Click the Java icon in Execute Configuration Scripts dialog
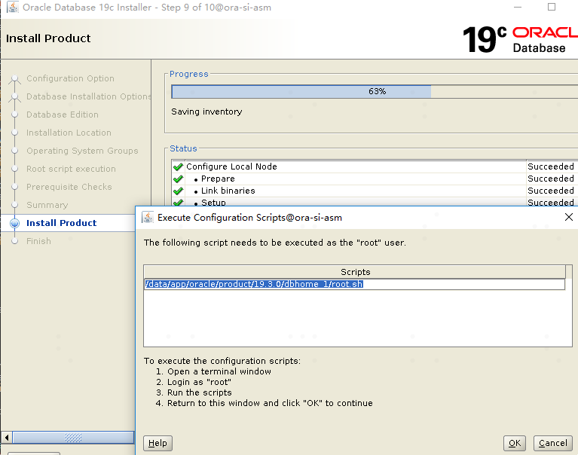578x455 pixels. click(x=148, y=218)
